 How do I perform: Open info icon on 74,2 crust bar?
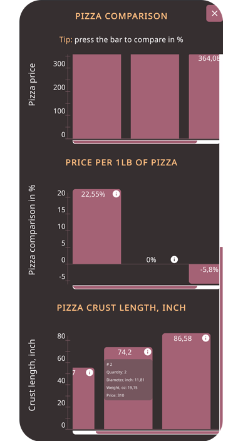point(147,352)
